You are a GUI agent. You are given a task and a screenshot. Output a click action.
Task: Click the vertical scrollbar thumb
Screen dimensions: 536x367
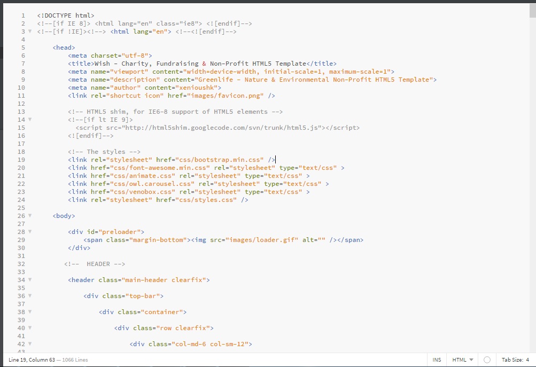tap(533, 10)
